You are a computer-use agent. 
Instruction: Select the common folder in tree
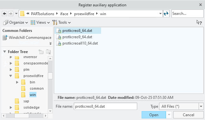[x=37, y=89]
